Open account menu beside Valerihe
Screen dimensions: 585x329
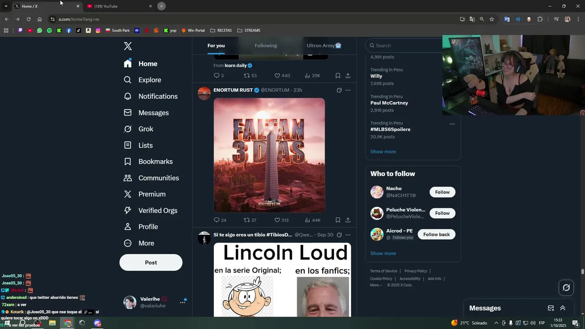[x=182, y=302]
